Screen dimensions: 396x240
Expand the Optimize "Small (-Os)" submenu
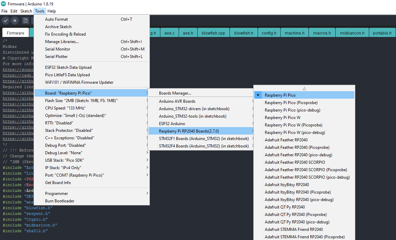pyautogui.click(x=92, y=116)
